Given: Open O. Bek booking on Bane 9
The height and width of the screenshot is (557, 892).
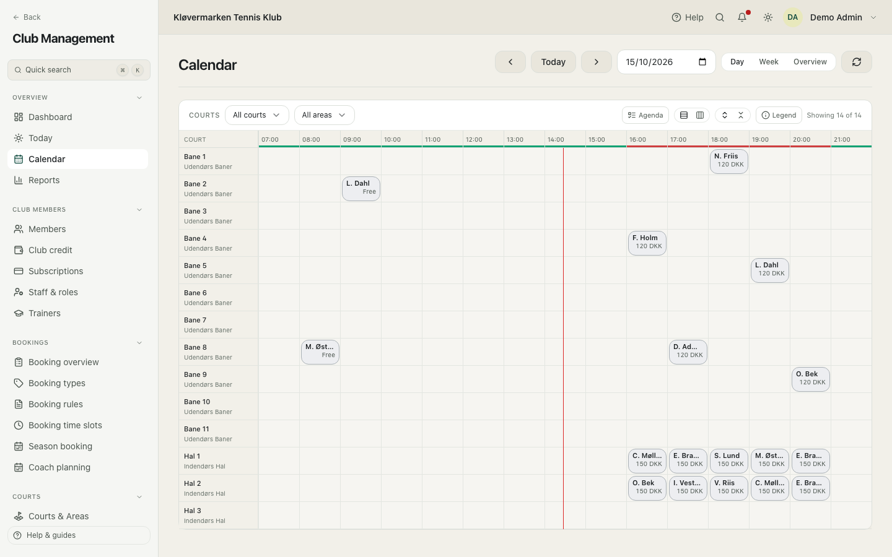Looking at the screenshot, I should click(x=811, y=379).
